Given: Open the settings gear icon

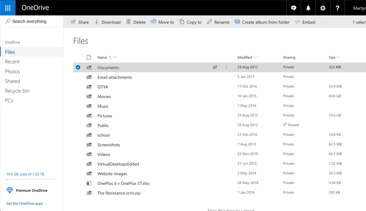Looking at the screenshot, I should tap(322, 8).
